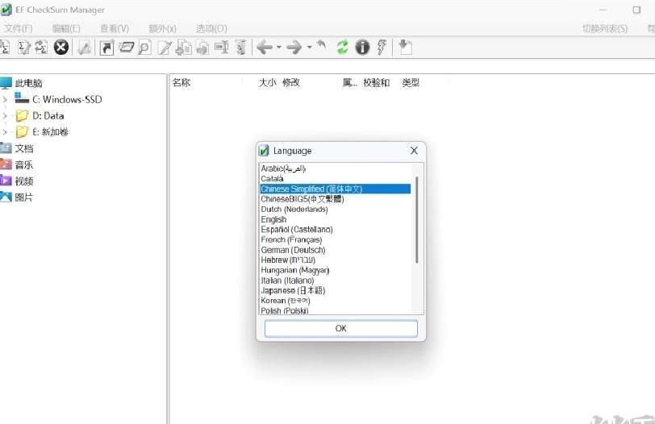Click the lightning bolt toolbar icon

point(382,48)
